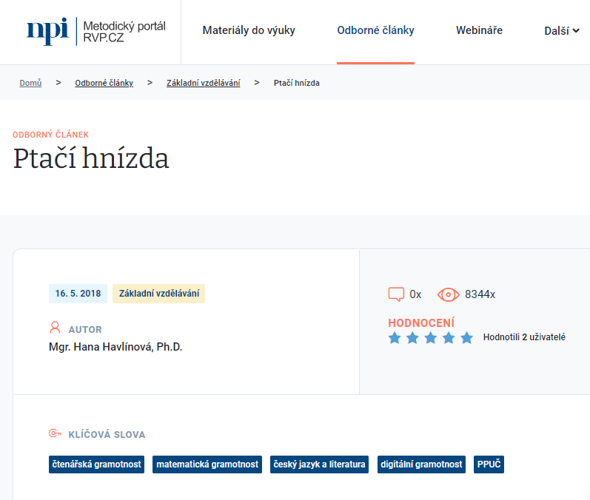Select the matematická gramotnost keyword tag
Image resolution: width=590 pixels, height=500 pixels.
pos(207,464)
